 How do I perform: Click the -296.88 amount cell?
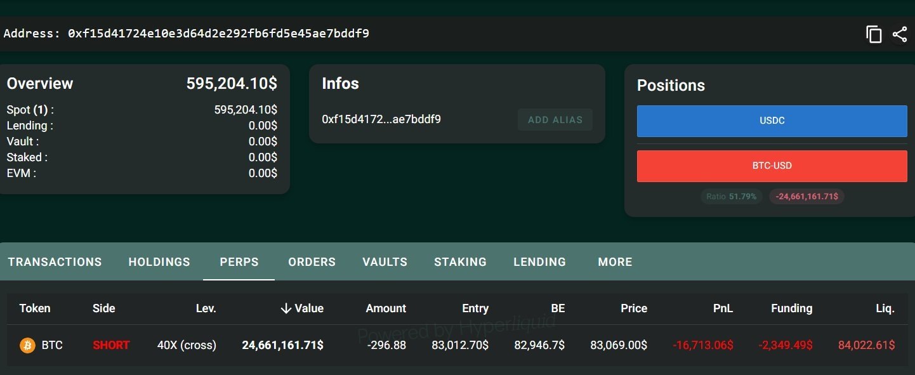[387, 345]
